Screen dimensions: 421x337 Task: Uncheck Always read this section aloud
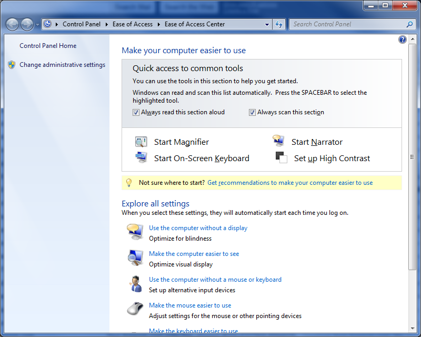click(136, 112)
